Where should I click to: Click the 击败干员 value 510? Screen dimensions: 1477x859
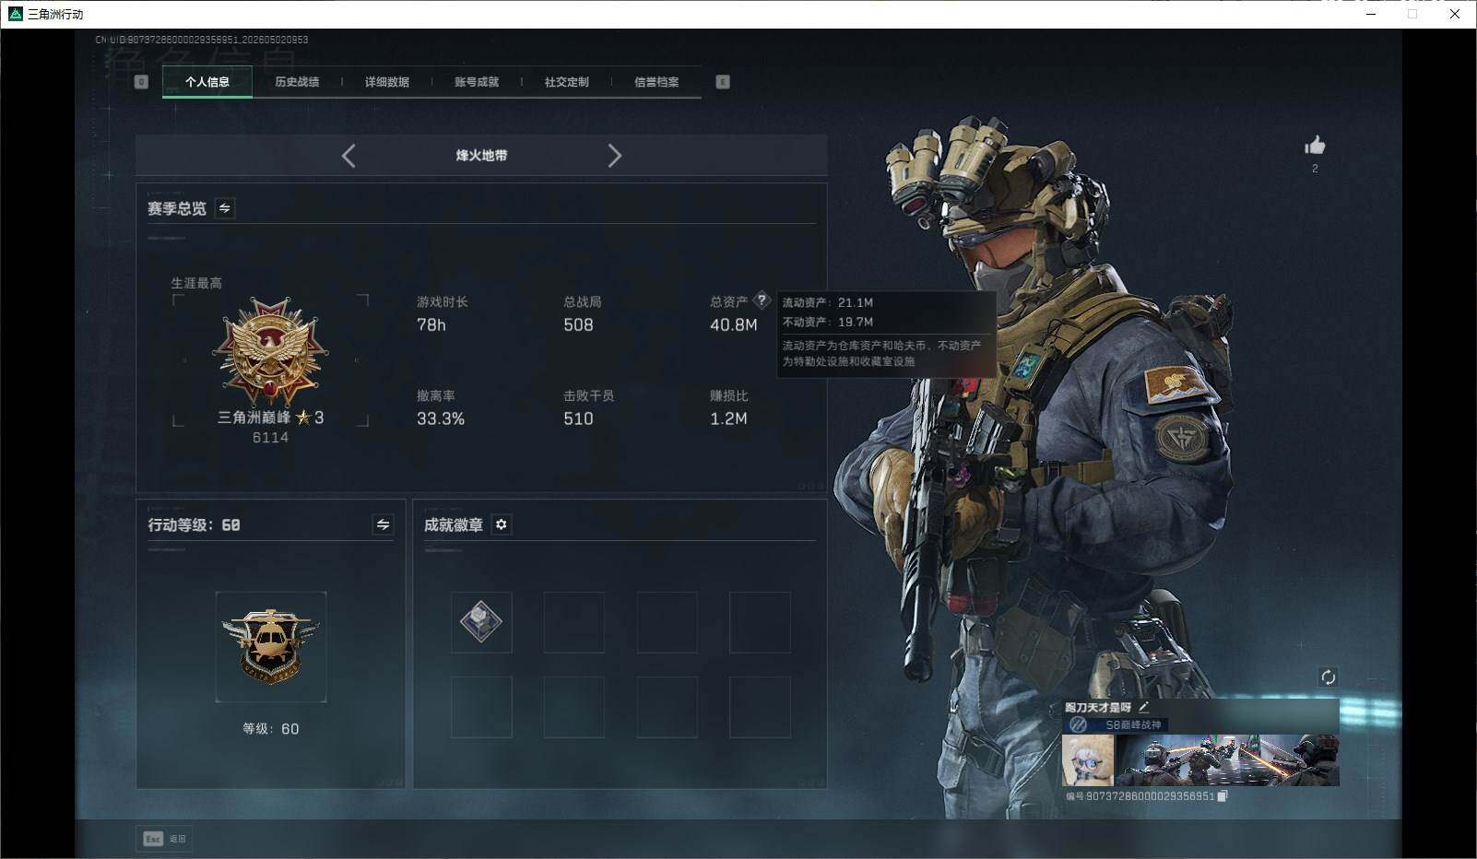pyautogui.click(x=578, y=419)
